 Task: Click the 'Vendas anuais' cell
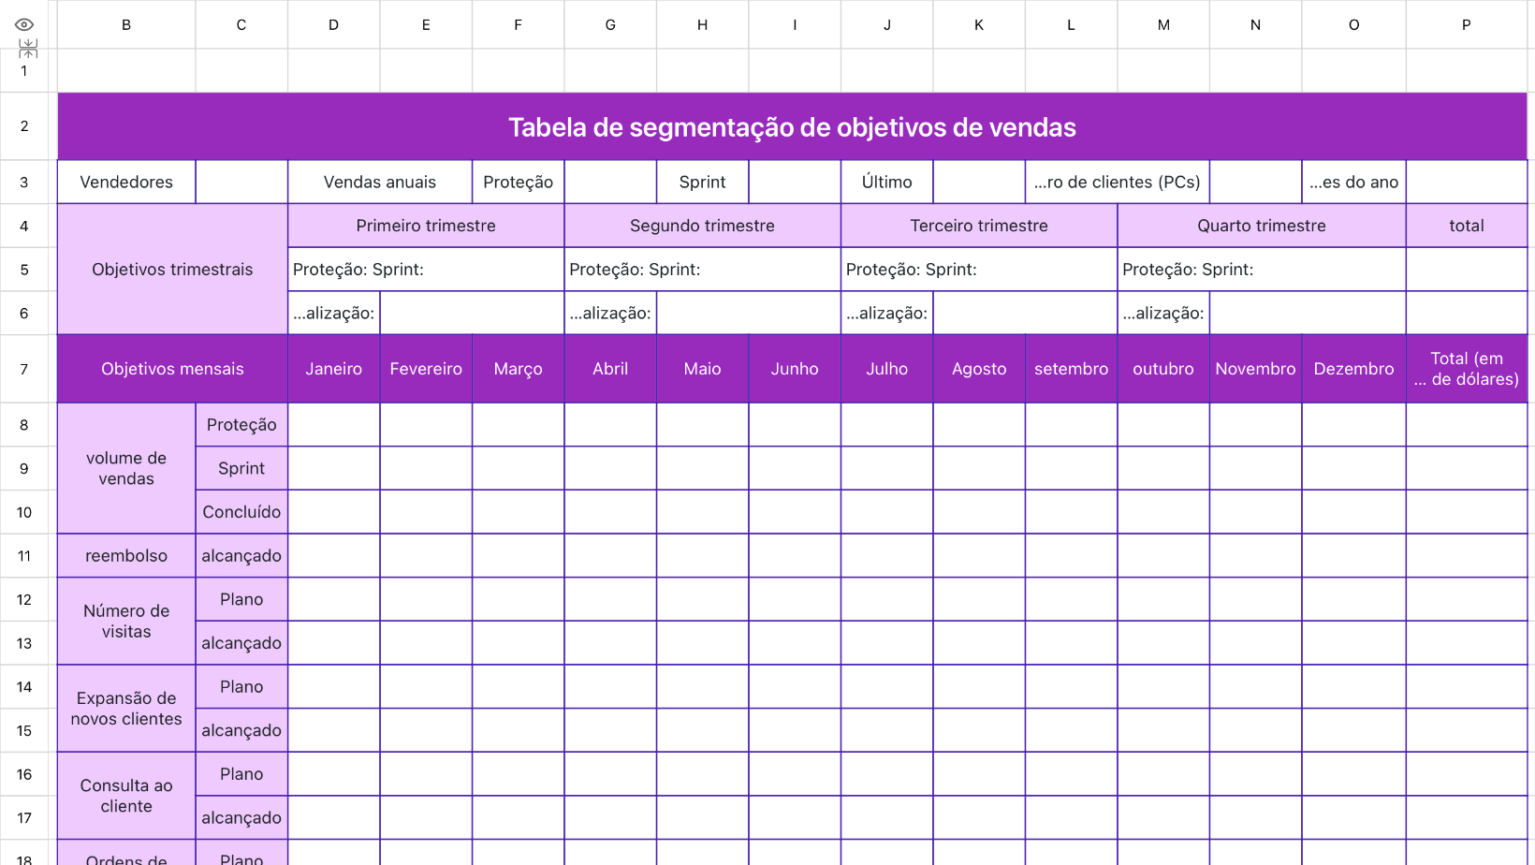[380, 182]
